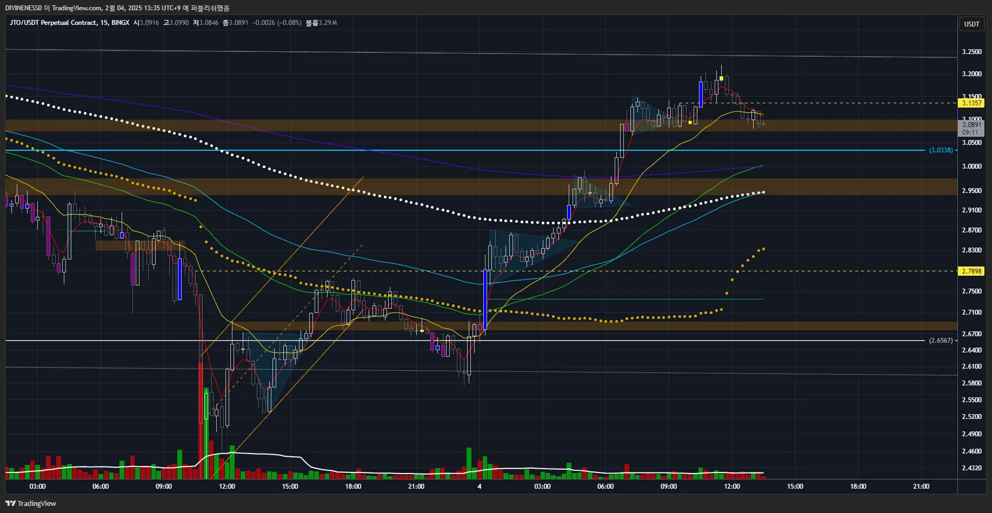Viewport: 992px width, 513px height.
Task: Click the 3.2500 price axis label
Action: pyautogui.click(x=971, y=52)
